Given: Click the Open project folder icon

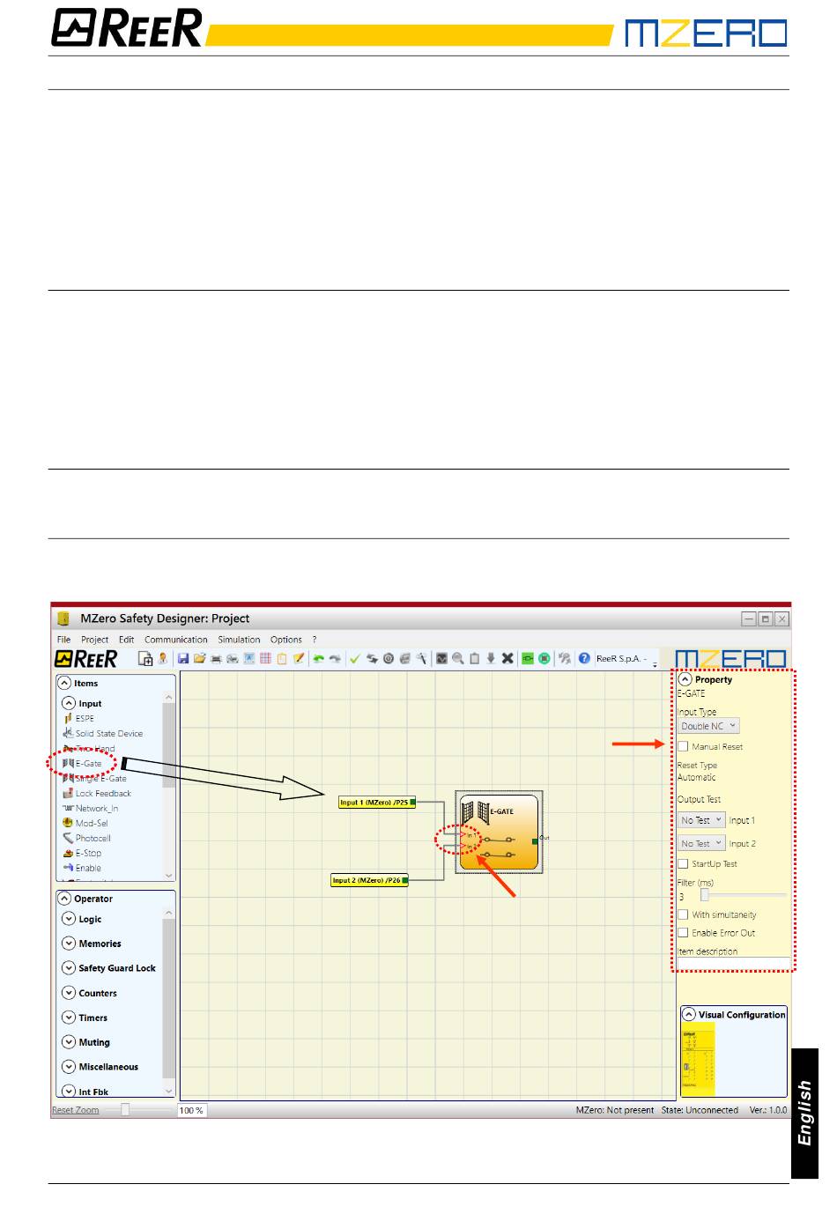Looking at the screenshot, I should (x=200, y=658).
